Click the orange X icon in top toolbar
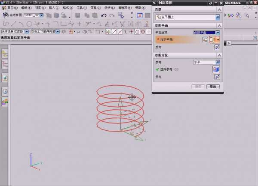Screen dimensions: 258x186 click(x=140, y=15)
